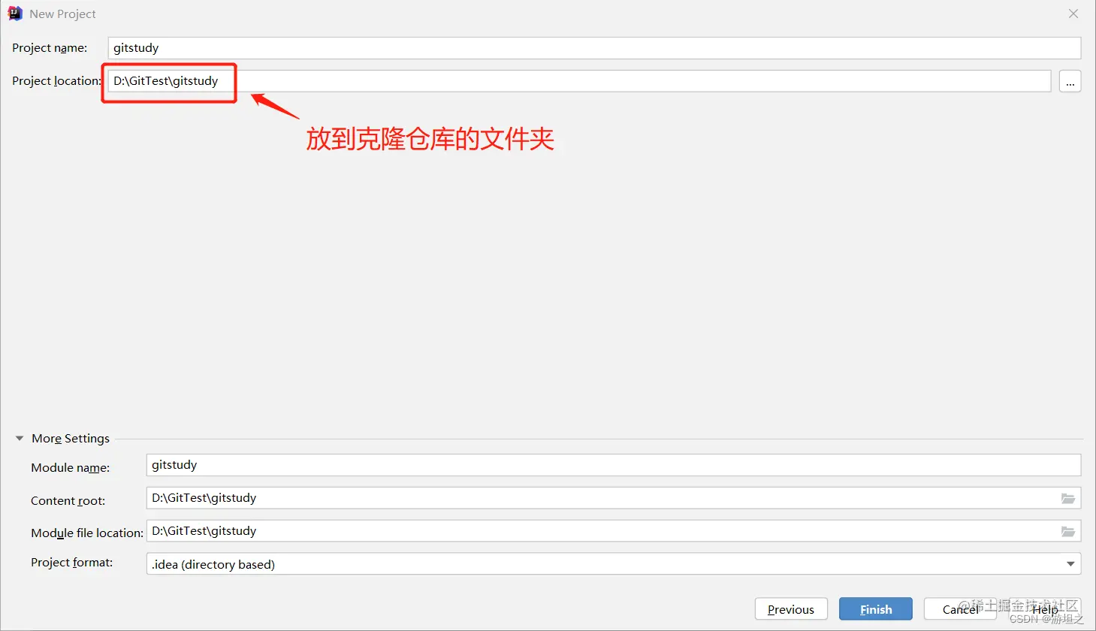The image size is (1096, 631).
Task: Click the Project name input field
Action: pos(594,48)
